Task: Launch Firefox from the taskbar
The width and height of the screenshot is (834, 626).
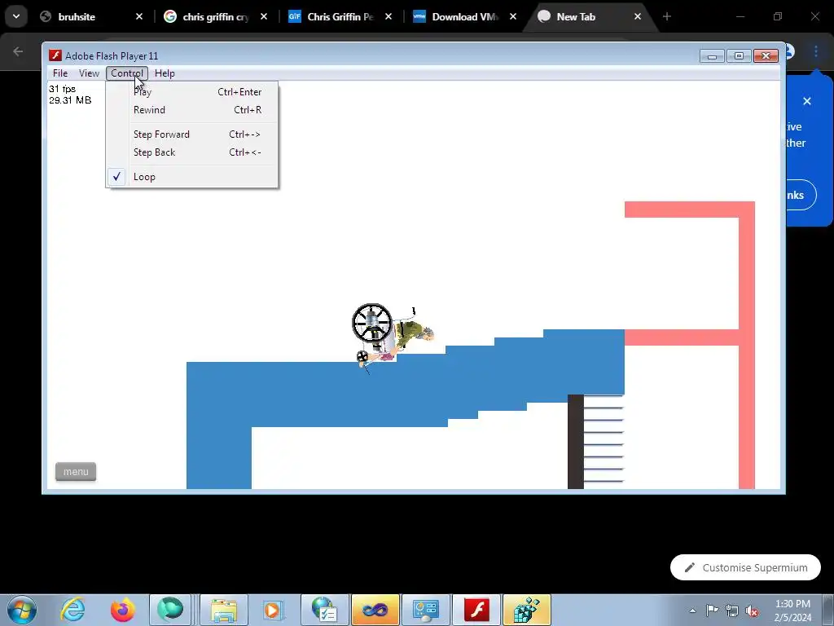Action: click(123, 610)
